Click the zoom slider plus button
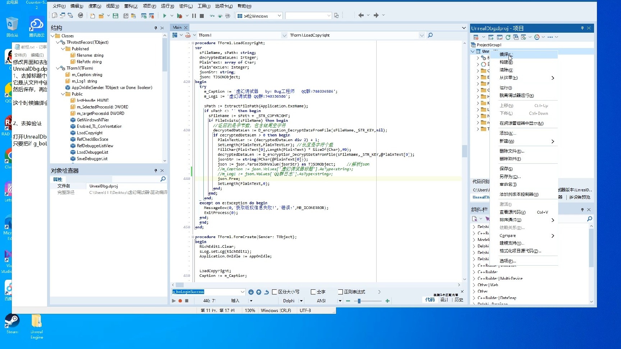The width and height of the screenshot is (621, 349). click(387, 301)
